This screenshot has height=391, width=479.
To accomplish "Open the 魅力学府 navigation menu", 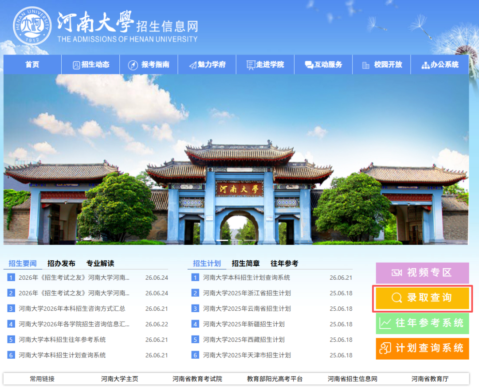I will [207, 65].
